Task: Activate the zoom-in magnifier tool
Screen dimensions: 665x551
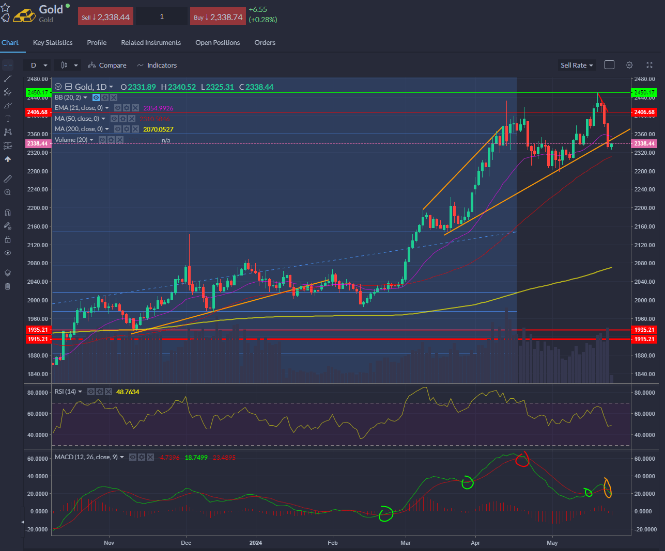Action: [x=8, y=192]
